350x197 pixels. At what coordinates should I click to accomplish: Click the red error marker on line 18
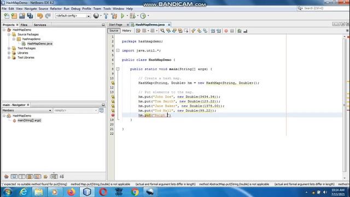113,115
